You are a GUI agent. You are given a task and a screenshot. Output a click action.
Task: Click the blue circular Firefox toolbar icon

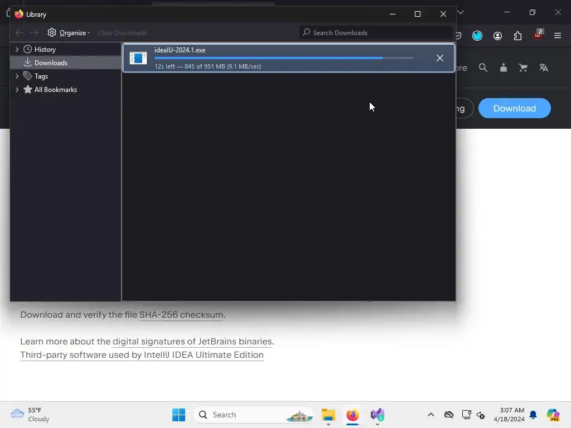click(477, 36)
